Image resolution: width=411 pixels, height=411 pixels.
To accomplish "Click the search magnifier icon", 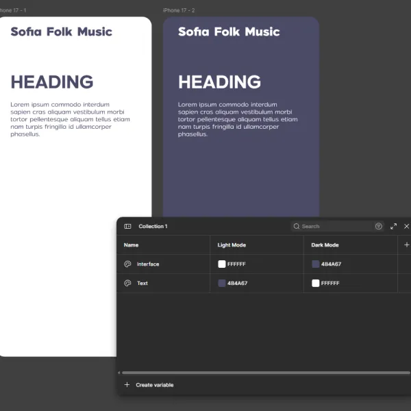I will click(x=296, y=226).
